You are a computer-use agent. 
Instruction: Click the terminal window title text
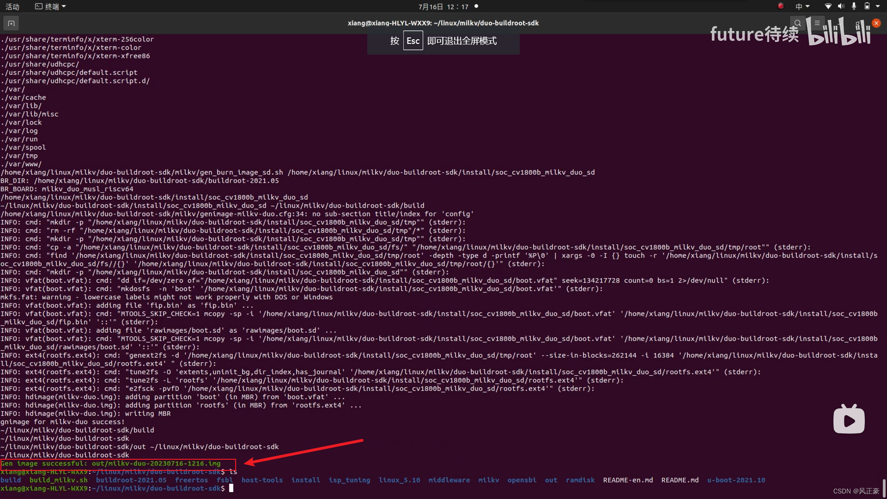[443, 23]
